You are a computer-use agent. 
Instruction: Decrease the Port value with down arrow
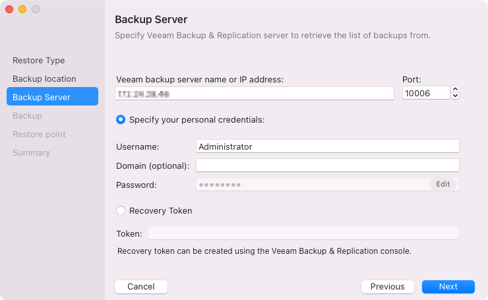(455, 96)
